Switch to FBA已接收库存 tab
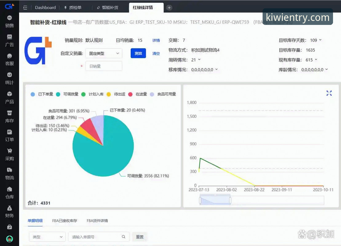Screen dimensions: 341x246 coord(65,220)
